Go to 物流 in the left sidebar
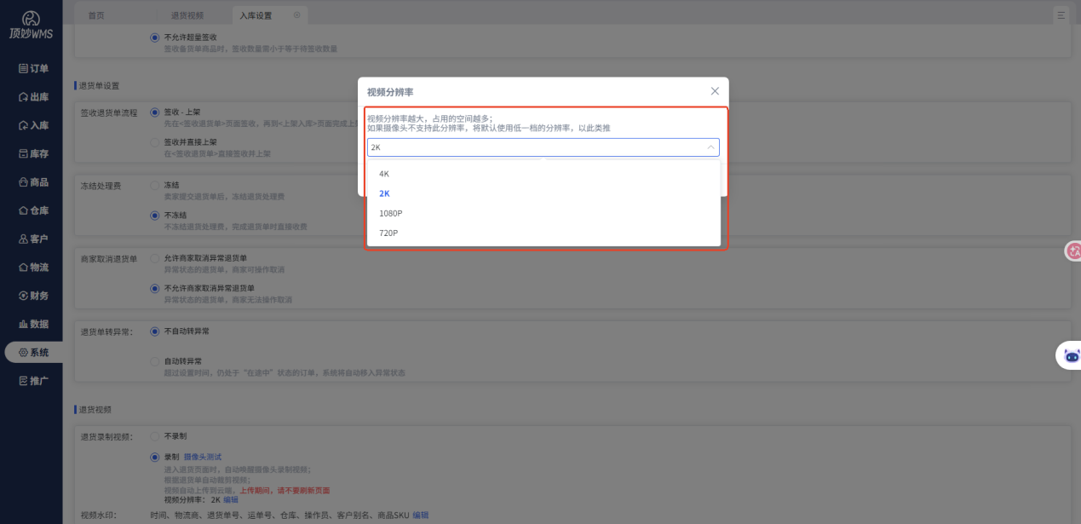The image size is (1081, 524). (33, 268)
